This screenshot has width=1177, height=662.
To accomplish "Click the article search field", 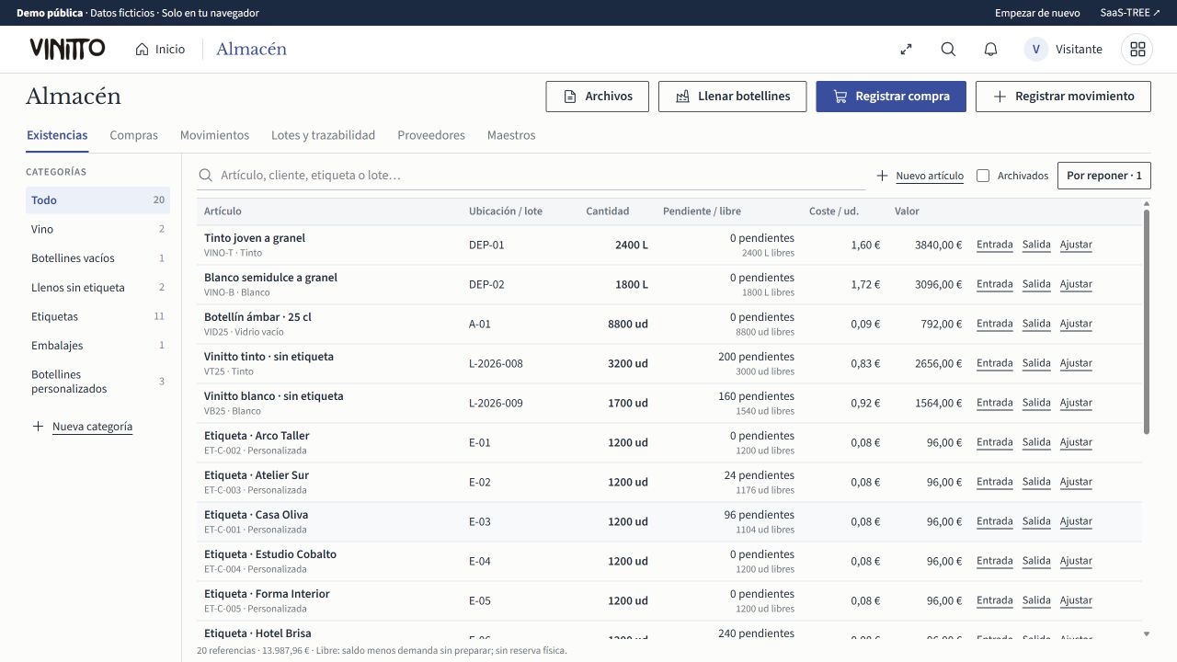I will click(x=531, y=176).
